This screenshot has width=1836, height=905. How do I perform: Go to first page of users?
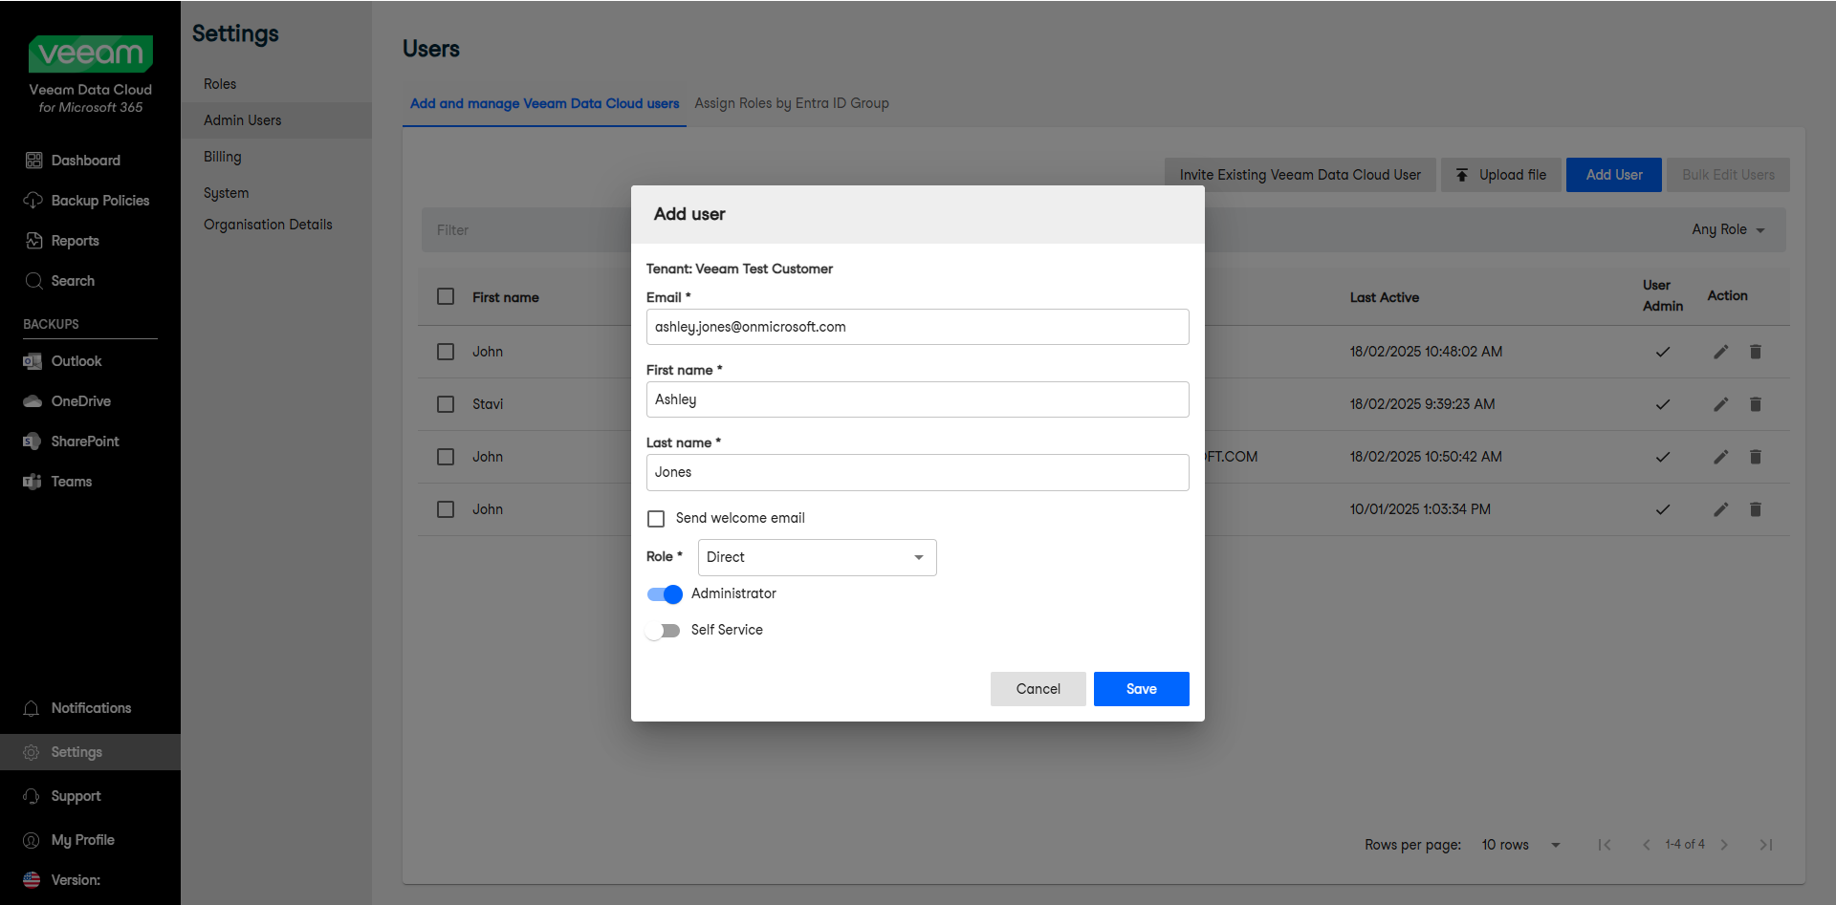point(1605,845)
